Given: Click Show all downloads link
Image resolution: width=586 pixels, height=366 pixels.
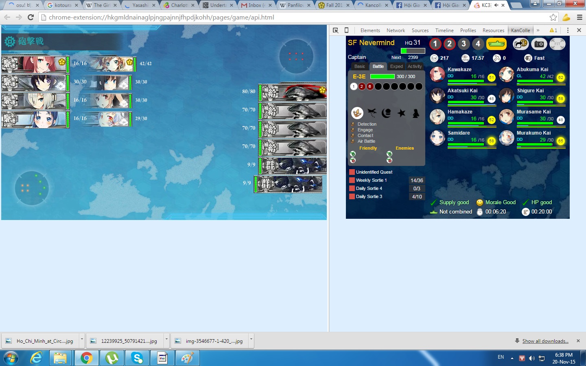Looking at the screenshot, I should coord(545,341).
